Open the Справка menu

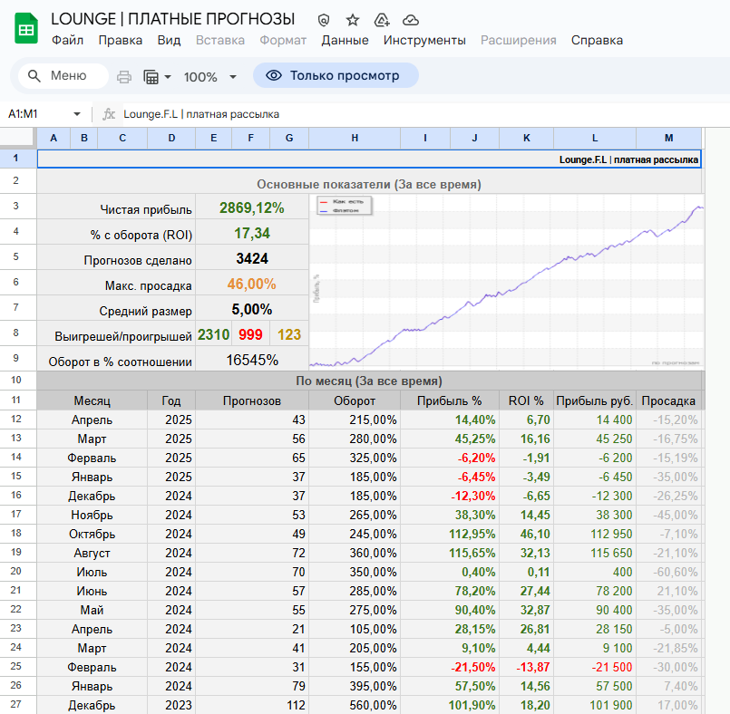coord(597,40)
